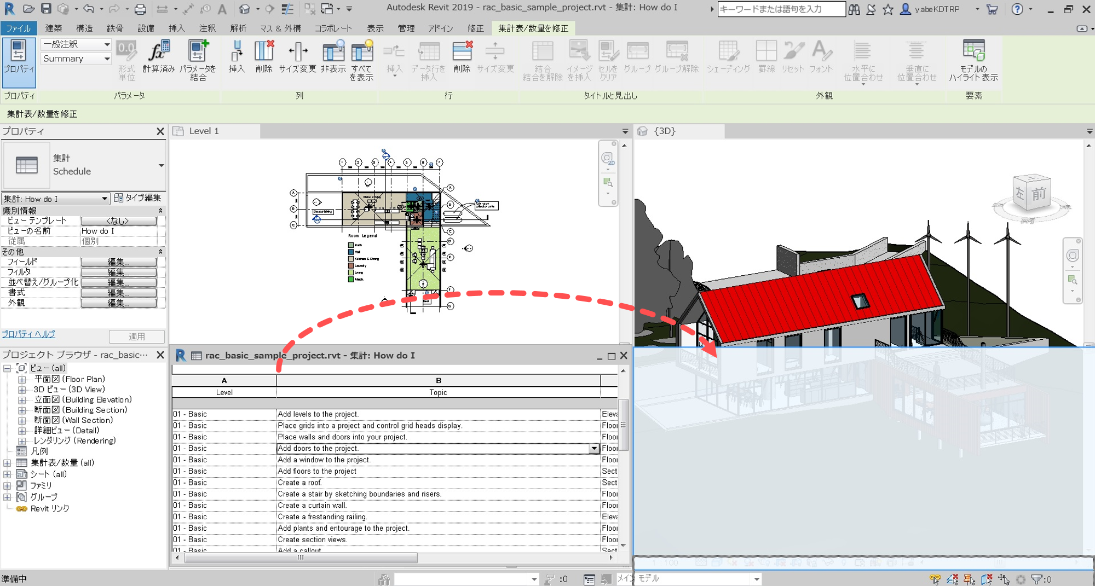This screenshot has height=586, width=1095.
Task: Click the Undo arrow in quick access toolbar
Action: click(x=89, y=9)
